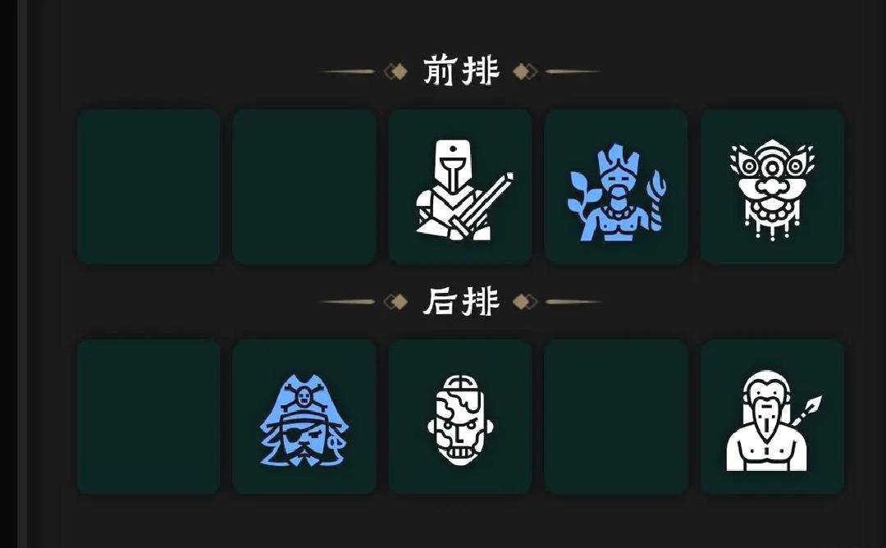
Task: Click the 后排 back row heading
Action: click(461, 301)
